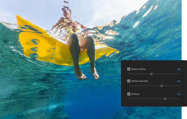Click the Reduce Noise slider handle
Image resolution: width=187 pixels, height=119 pixels.
point(151,74)
